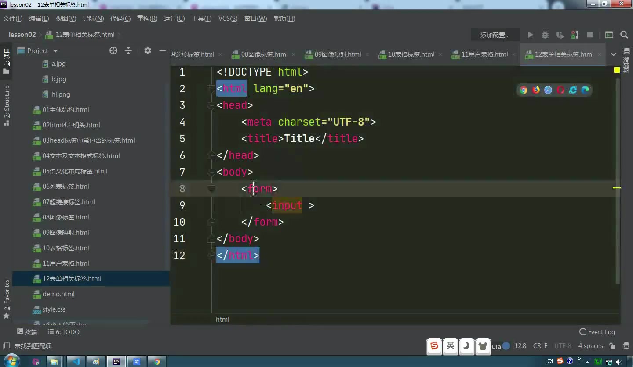This screenshot has width=633, height=367.
Task: Click the yellow inspection indicator square
Action: (617, 70)
